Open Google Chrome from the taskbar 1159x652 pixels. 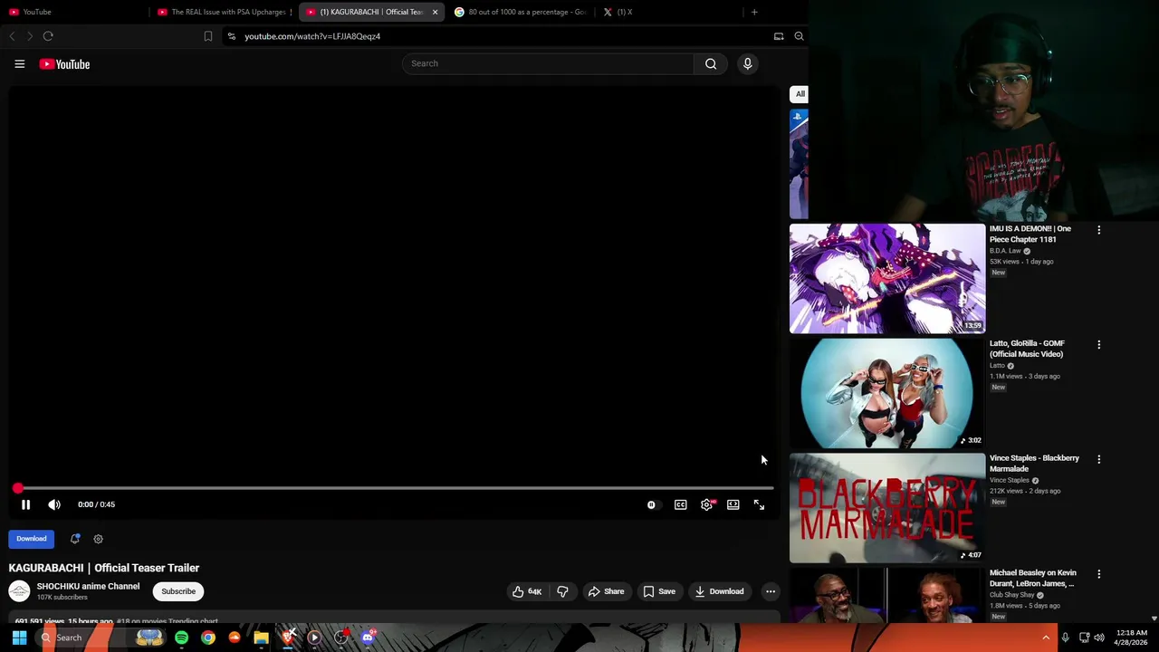208,638
